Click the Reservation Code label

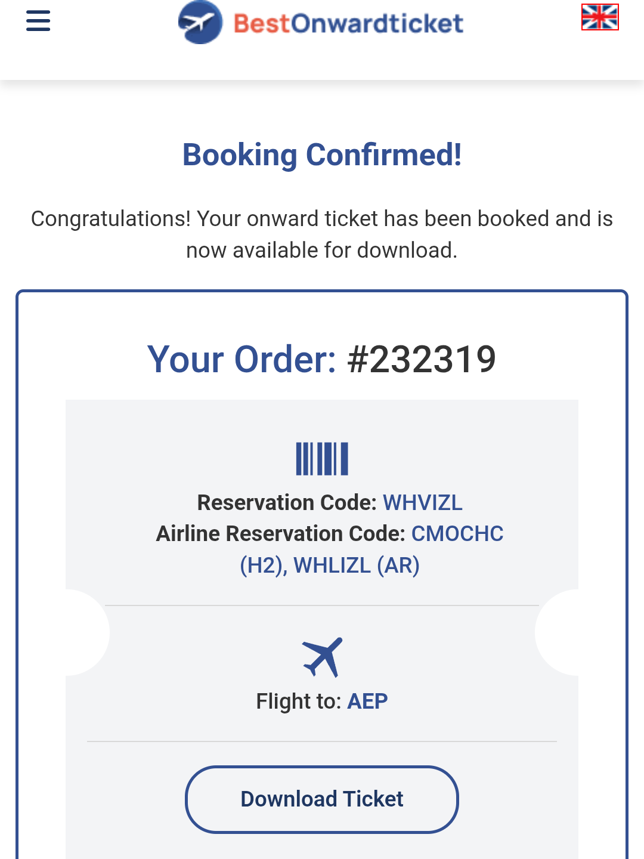(x=287, y=503)
